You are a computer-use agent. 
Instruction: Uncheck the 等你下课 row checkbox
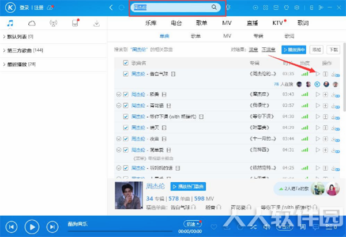[x=126, y=116]
